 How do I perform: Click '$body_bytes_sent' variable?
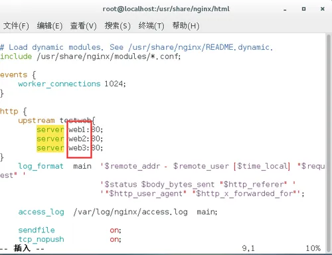click(x=178, y=185)
